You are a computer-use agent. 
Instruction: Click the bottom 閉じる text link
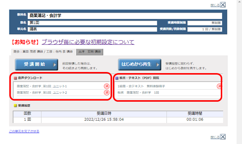(x=215, y=137)
